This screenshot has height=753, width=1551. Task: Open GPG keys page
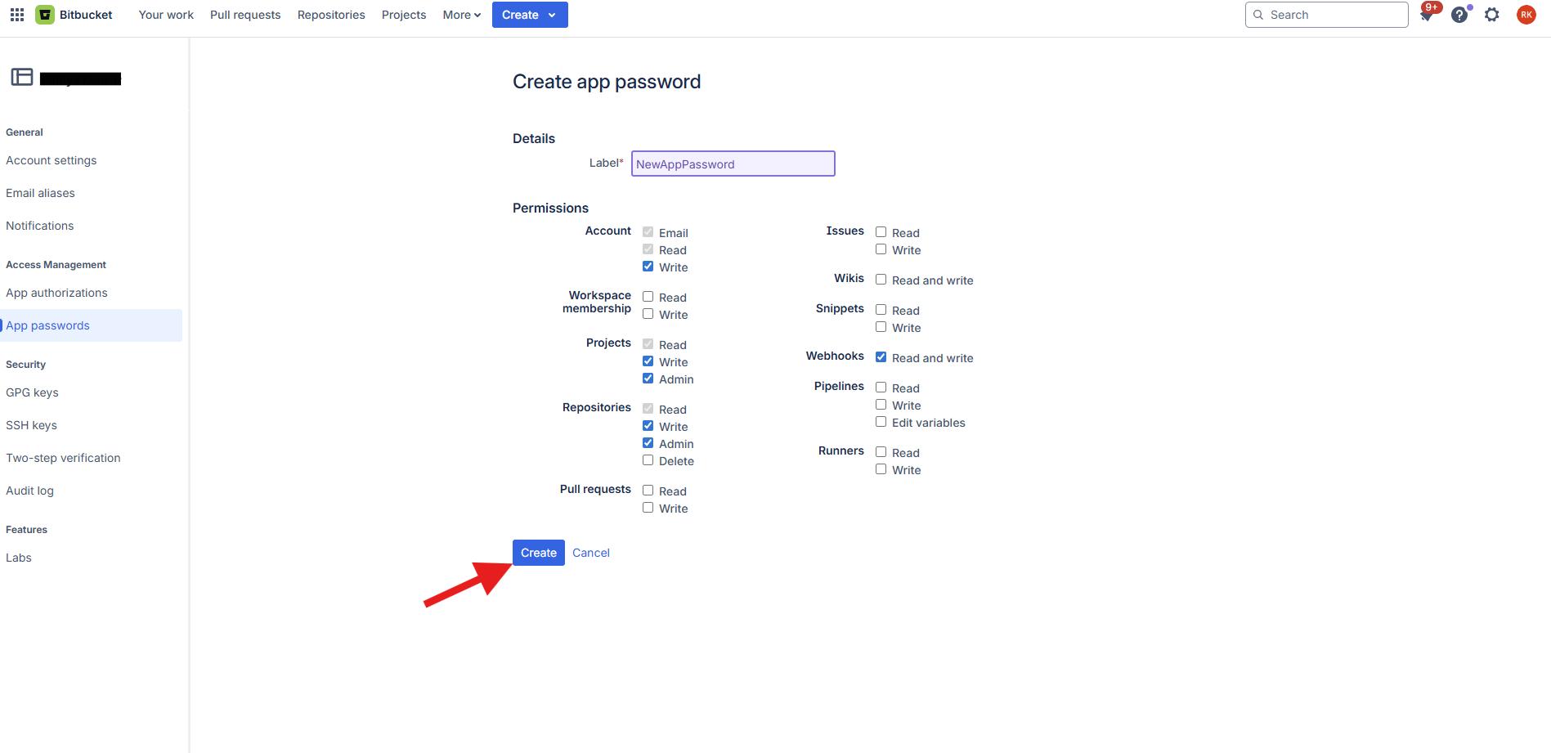point(32,392)
